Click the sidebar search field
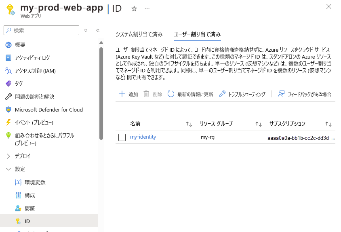The width and height of the screenshot is (341, 232). pos(41,30)
